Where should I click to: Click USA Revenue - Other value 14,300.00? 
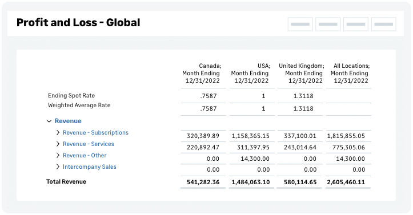pyautogui.click(x=255, y=159)
